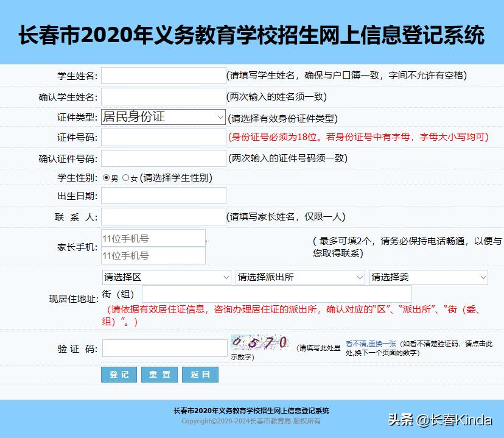Click the blue page title banner
The width and height of the screenshot is (504, 438).
pyautogui.click(x=252, y=35)
